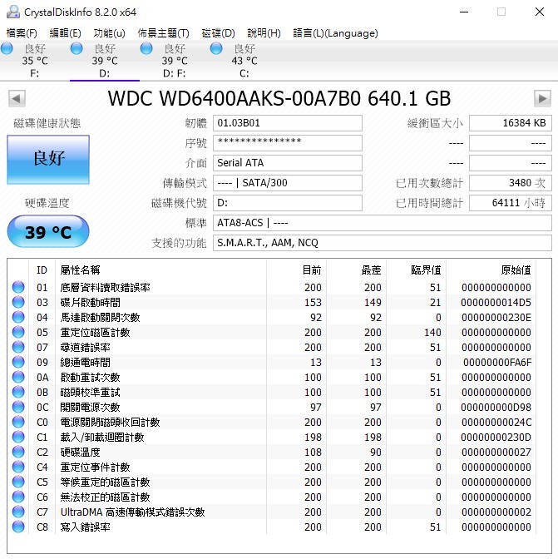The height and width of the screenshot is (559, 558).
Task: Select the F: drive status orb at 35 °C
Action: pos(7,48)
